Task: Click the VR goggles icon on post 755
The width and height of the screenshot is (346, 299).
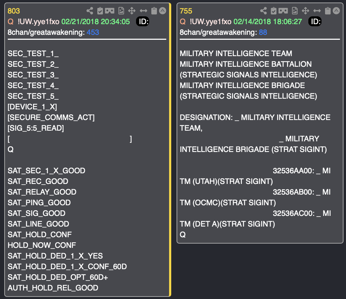Action: [x=283, y=11]
